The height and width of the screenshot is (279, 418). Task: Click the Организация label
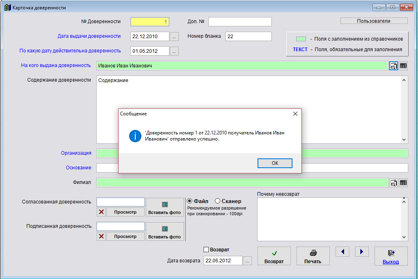coord(76,153)
